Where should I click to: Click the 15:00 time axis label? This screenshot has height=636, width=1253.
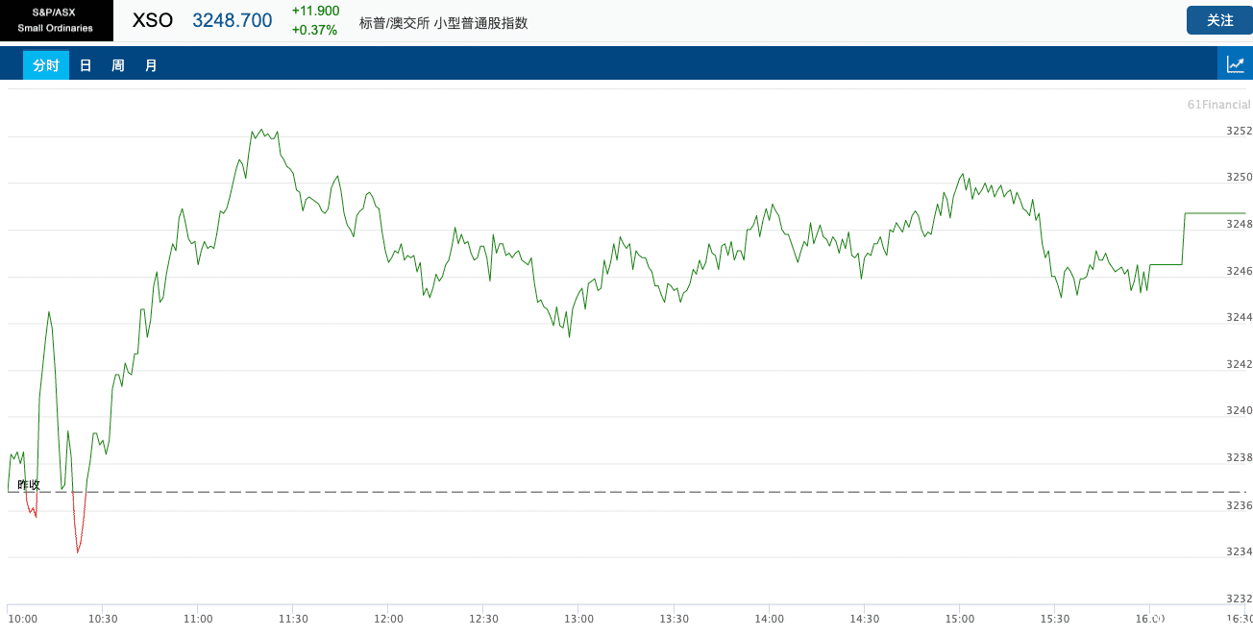tap(960, 619)
